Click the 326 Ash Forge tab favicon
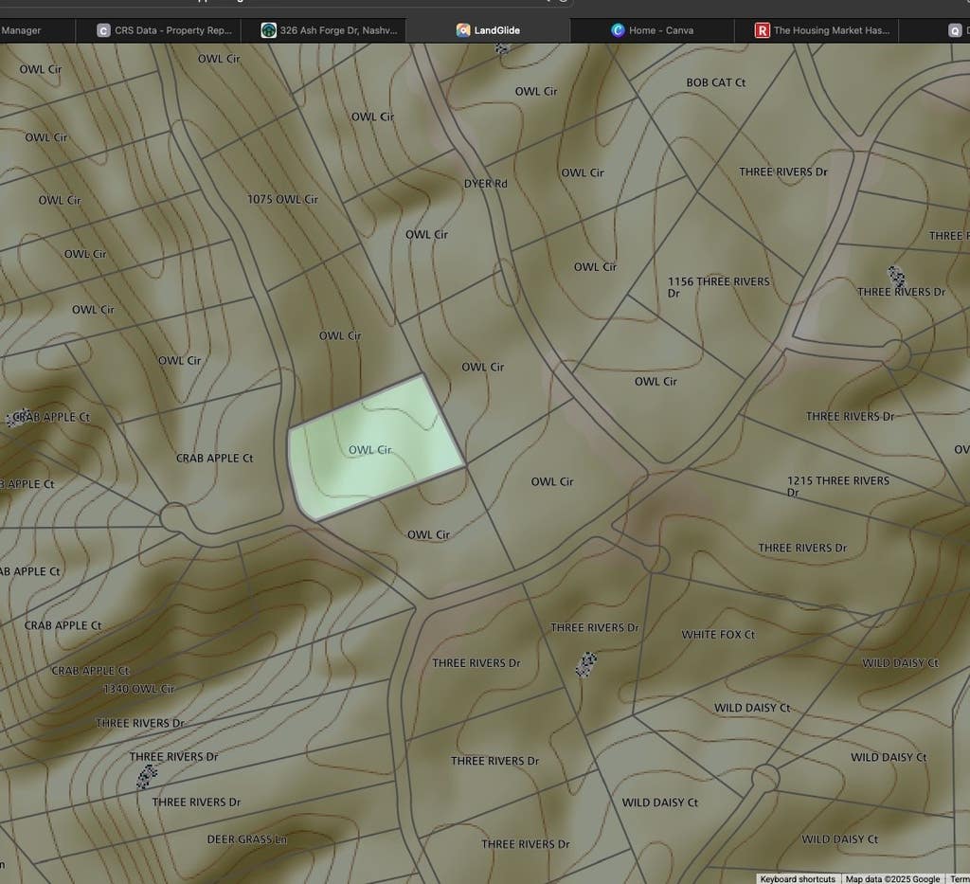 tap(268, 30)
